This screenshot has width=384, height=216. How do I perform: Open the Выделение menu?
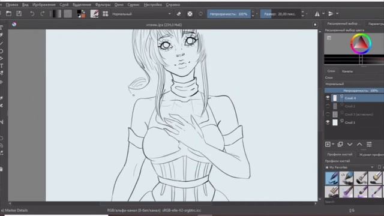tap(82, 5)
